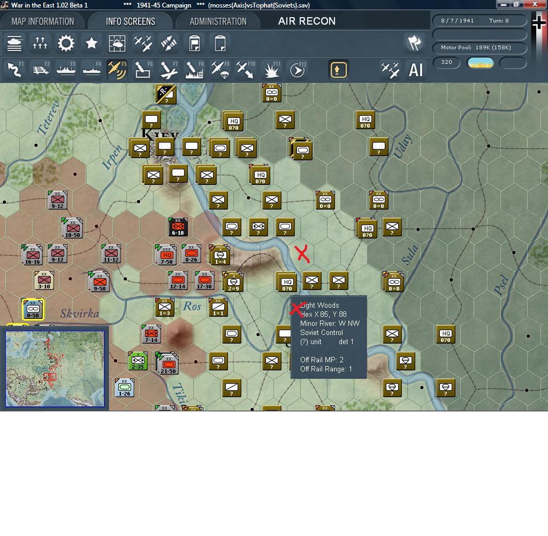Toggle the F3 naval transport mode
This screenshot has width=548, height=536.
click(66, 70)
